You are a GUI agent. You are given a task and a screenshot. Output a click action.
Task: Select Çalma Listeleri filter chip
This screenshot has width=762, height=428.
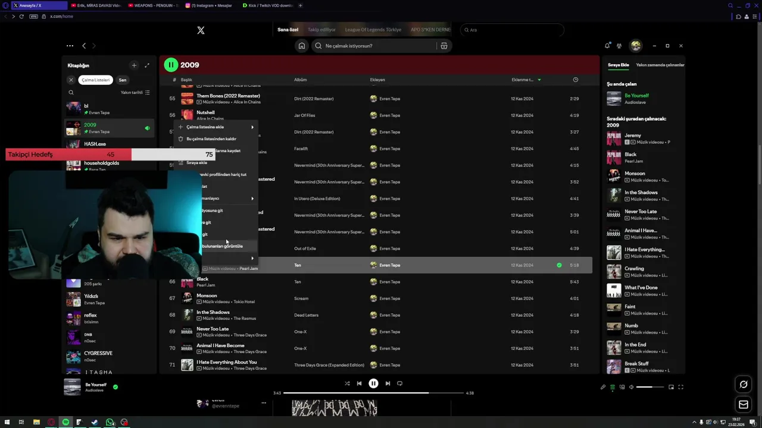click(95, 80)
